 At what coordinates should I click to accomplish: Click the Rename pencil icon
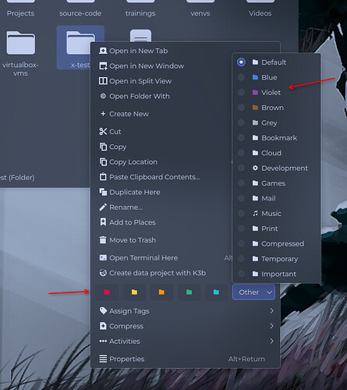click(x=103, y=207)
